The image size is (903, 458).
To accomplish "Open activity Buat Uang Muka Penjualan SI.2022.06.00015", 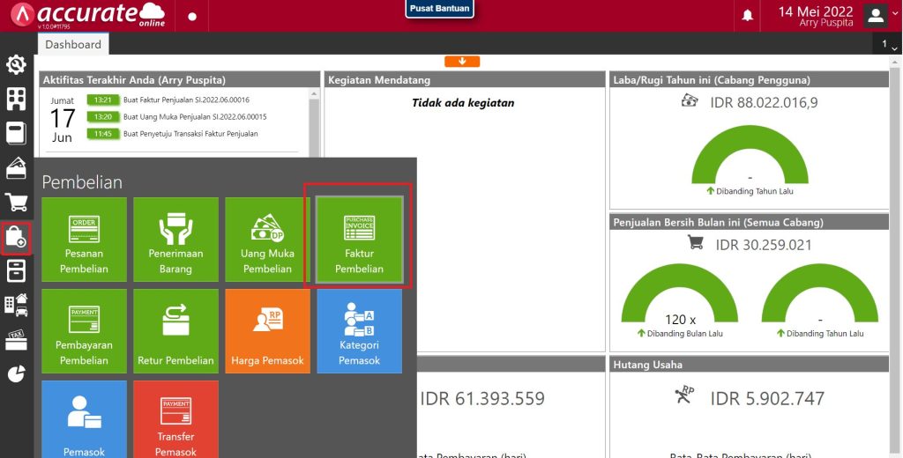I will (195, 117).
